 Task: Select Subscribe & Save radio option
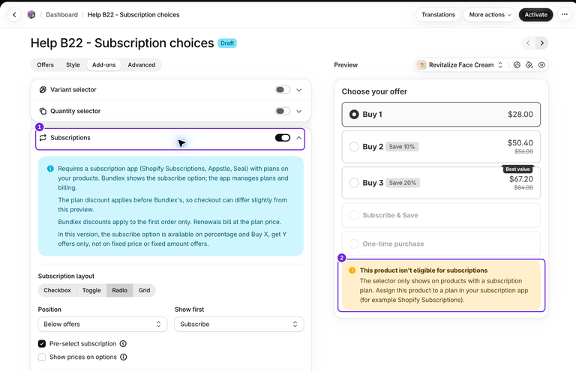click(x=354, y=215)
